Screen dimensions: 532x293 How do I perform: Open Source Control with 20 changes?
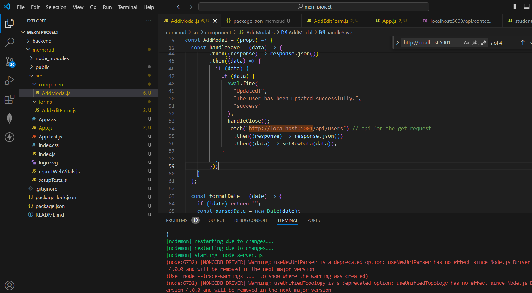(x=9, y=61)
